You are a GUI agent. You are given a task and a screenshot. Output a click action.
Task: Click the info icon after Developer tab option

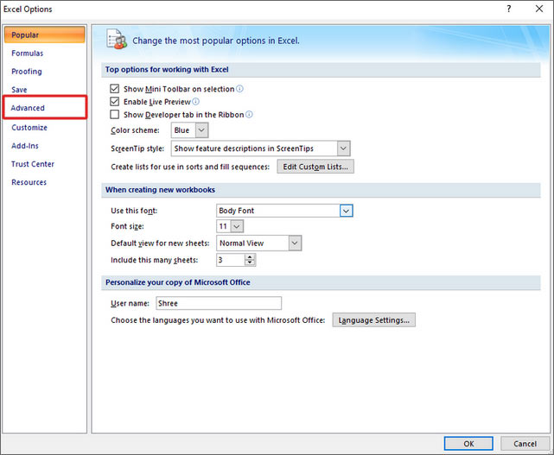[249, 114]
